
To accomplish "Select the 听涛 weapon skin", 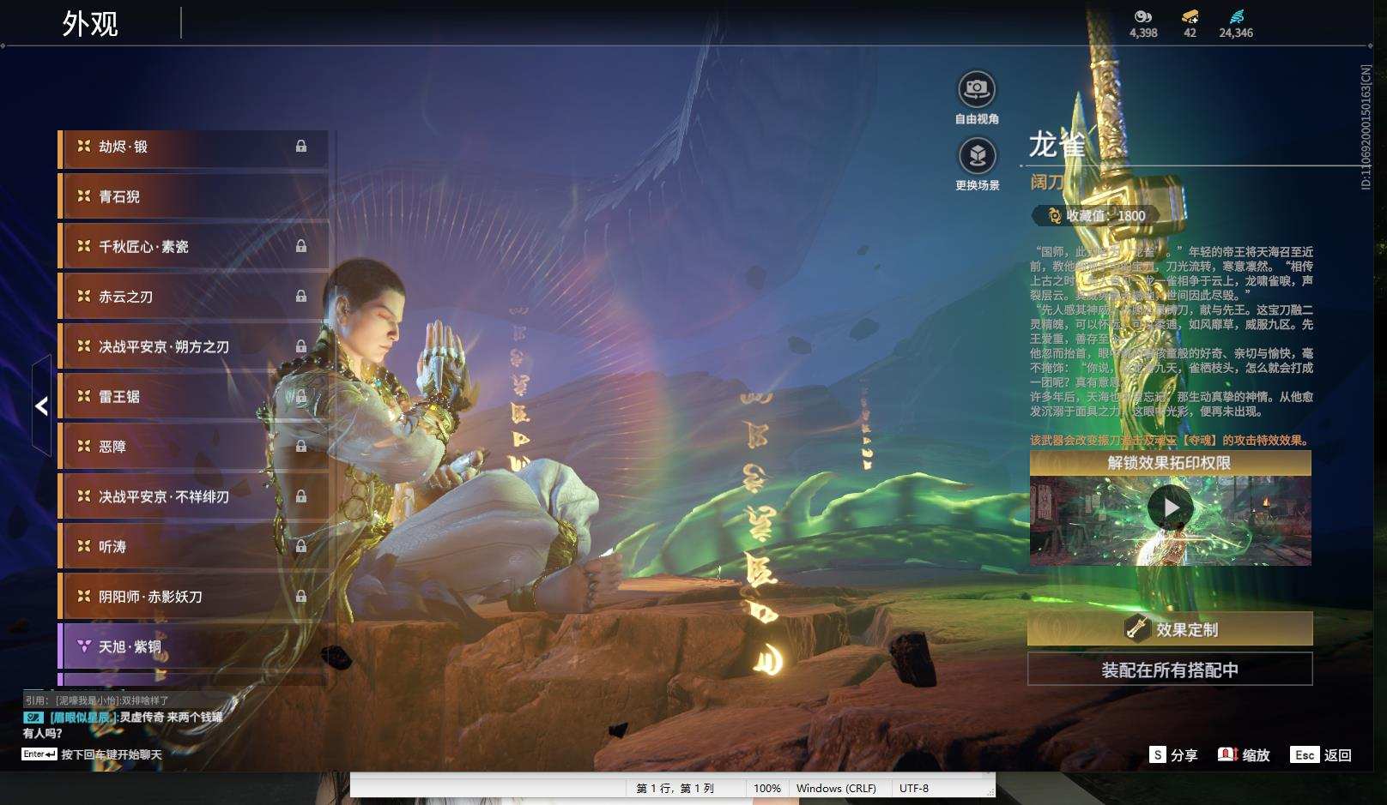I will (193, 546).
